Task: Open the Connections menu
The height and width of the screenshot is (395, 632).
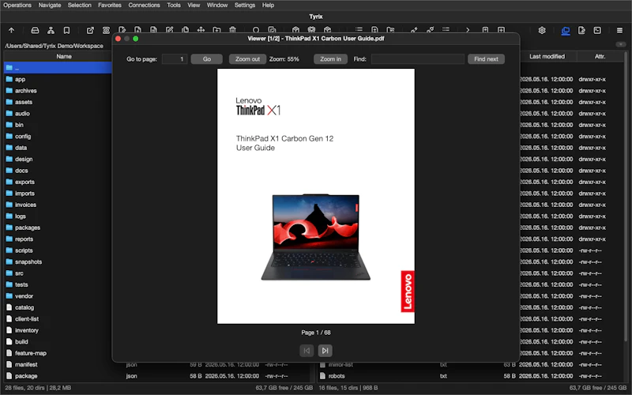Action: pos(144,6)
